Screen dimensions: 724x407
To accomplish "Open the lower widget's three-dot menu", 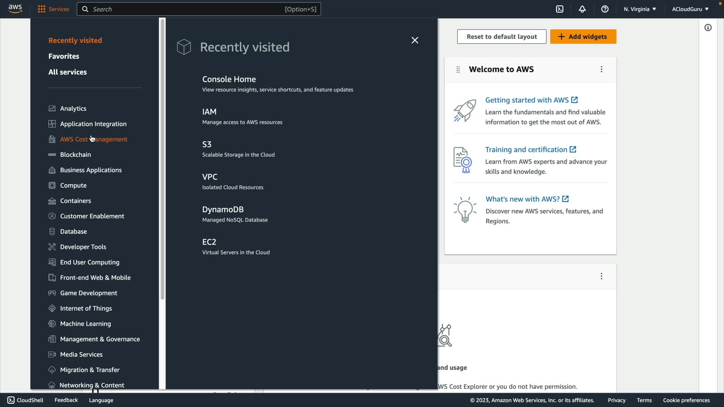I will 601,276.
